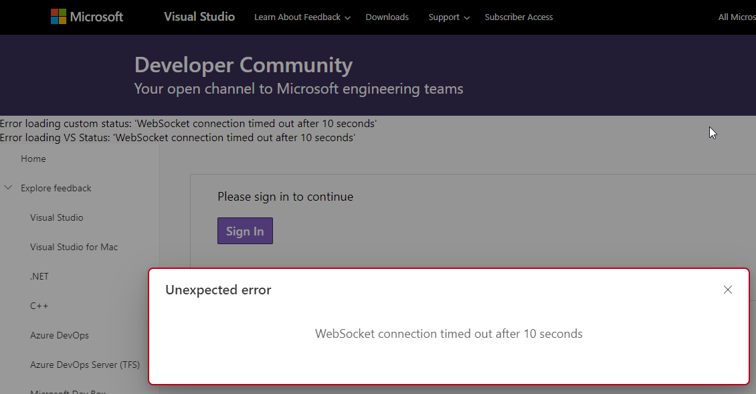Expand the Learn About Feedback menu

point(302,17)
